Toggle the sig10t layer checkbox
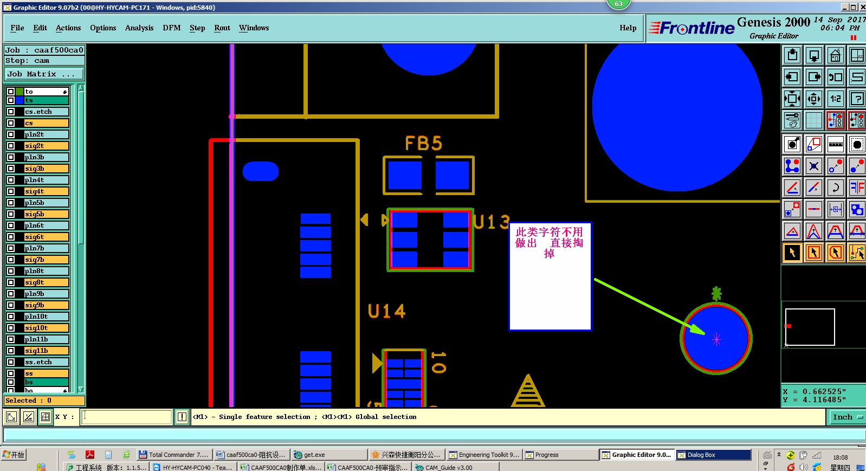This screenshot has width=866, height=471. (x=11, y=328)
